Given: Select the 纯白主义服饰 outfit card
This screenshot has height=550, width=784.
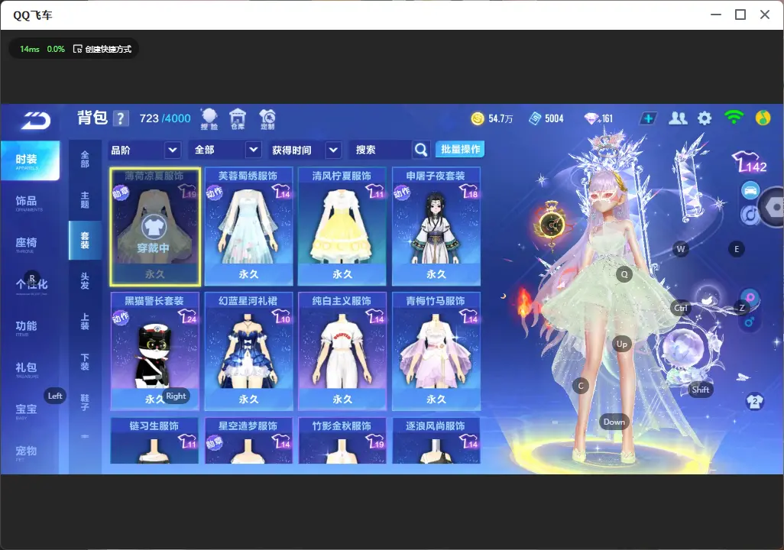Looking at the screenshot, I should (342, 351).
